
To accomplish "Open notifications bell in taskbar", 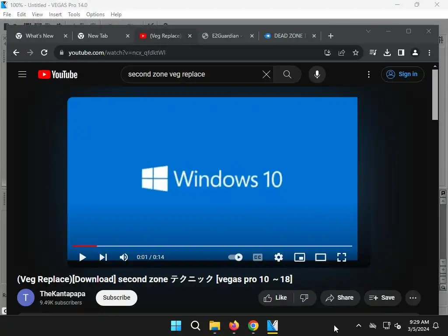I will tap(436, 325).
